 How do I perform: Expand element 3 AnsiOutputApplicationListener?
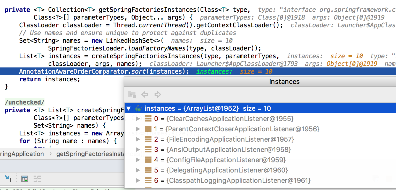coord(138,150)
